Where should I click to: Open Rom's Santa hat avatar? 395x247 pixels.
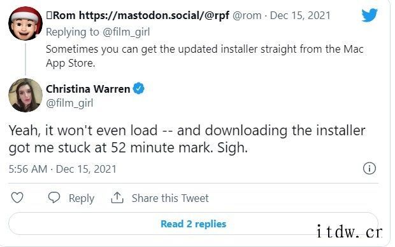click(25, 23)
